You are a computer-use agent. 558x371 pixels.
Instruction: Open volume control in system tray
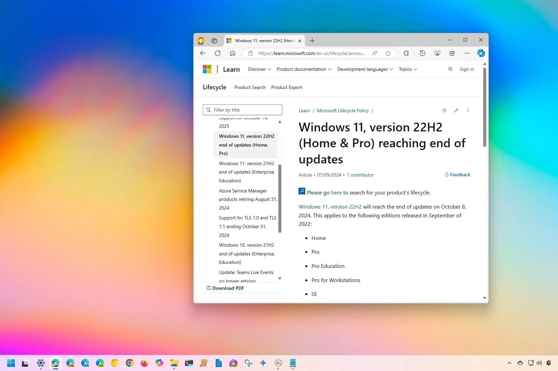coord(539,363)
